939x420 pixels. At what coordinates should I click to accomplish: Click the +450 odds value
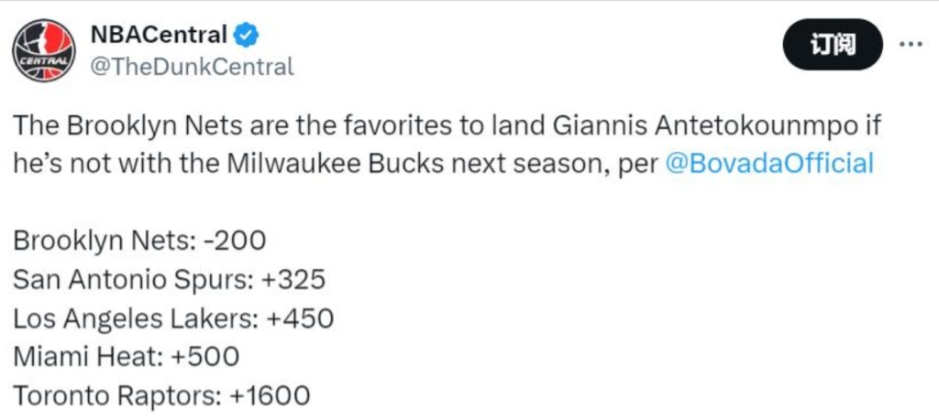tap(301, 318)
